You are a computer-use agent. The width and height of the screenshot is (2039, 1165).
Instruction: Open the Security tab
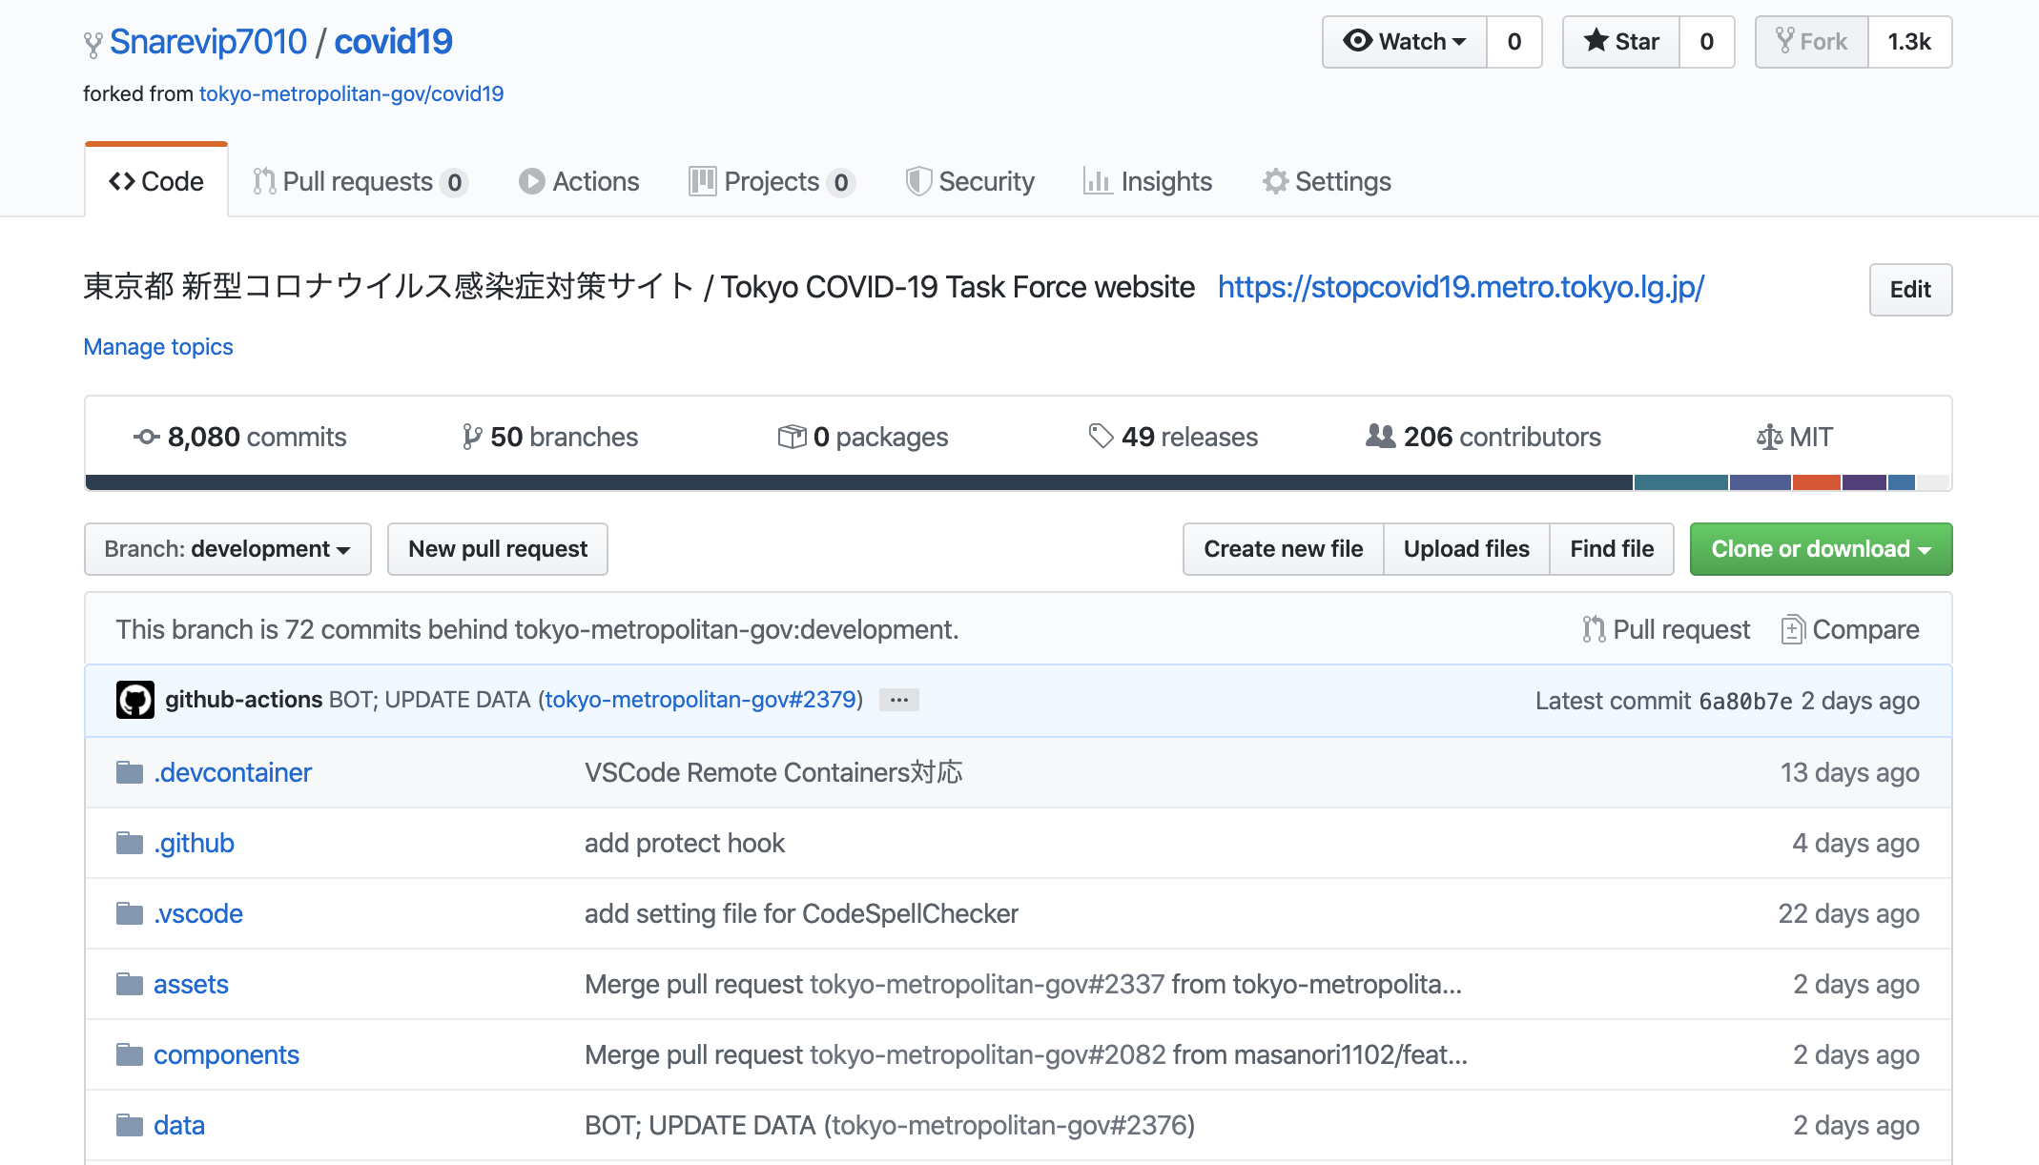(x=970, y=181)
